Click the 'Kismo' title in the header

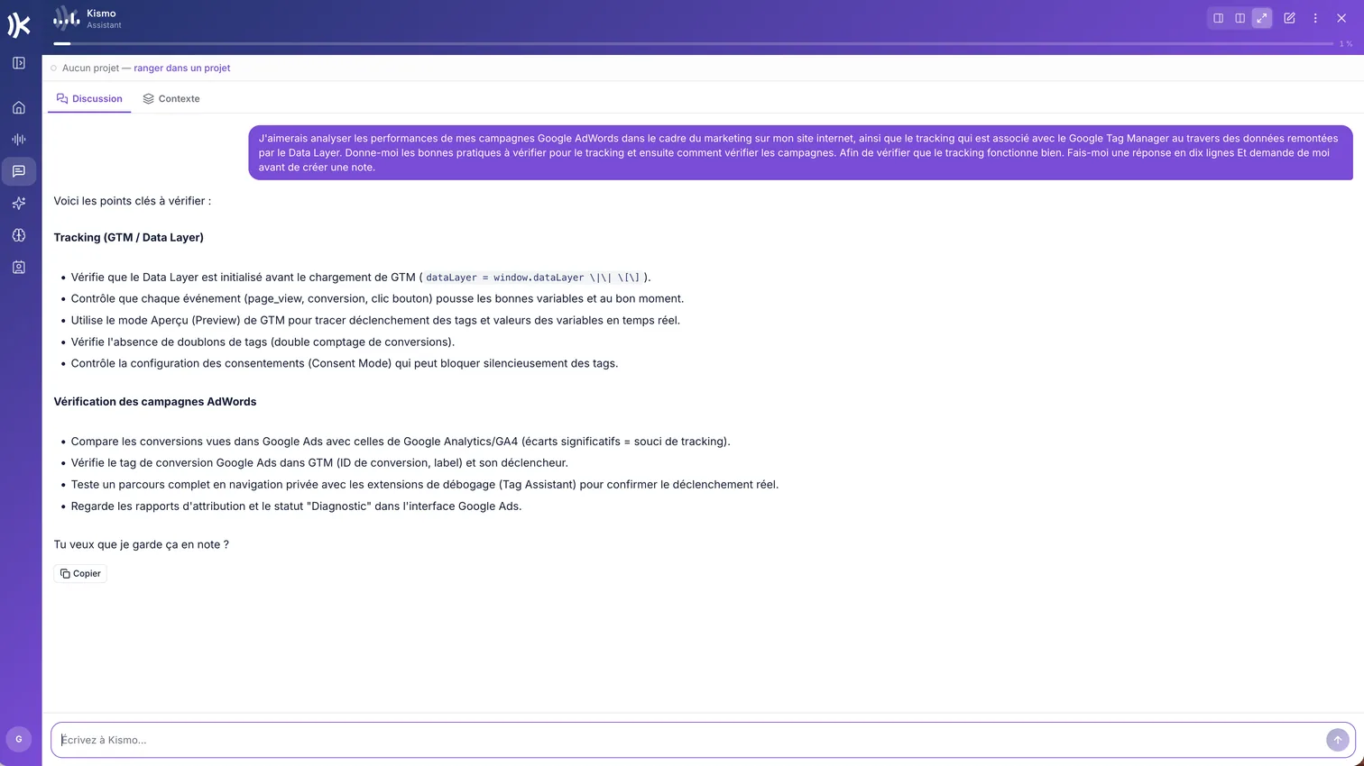(x=101, y=14)
